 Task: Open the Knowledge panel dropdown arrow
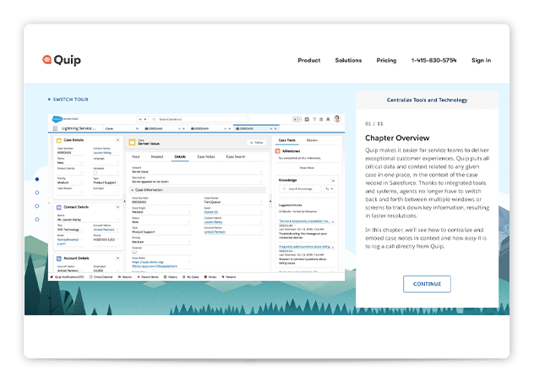333,181
